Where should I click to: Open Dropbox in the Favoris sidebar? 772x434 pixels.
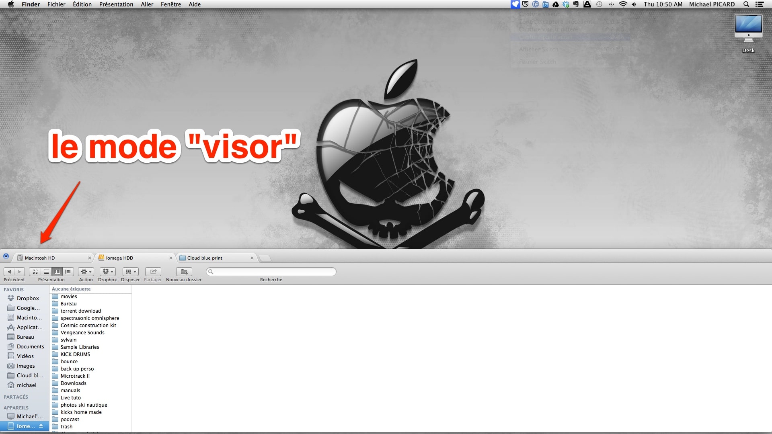28,298
